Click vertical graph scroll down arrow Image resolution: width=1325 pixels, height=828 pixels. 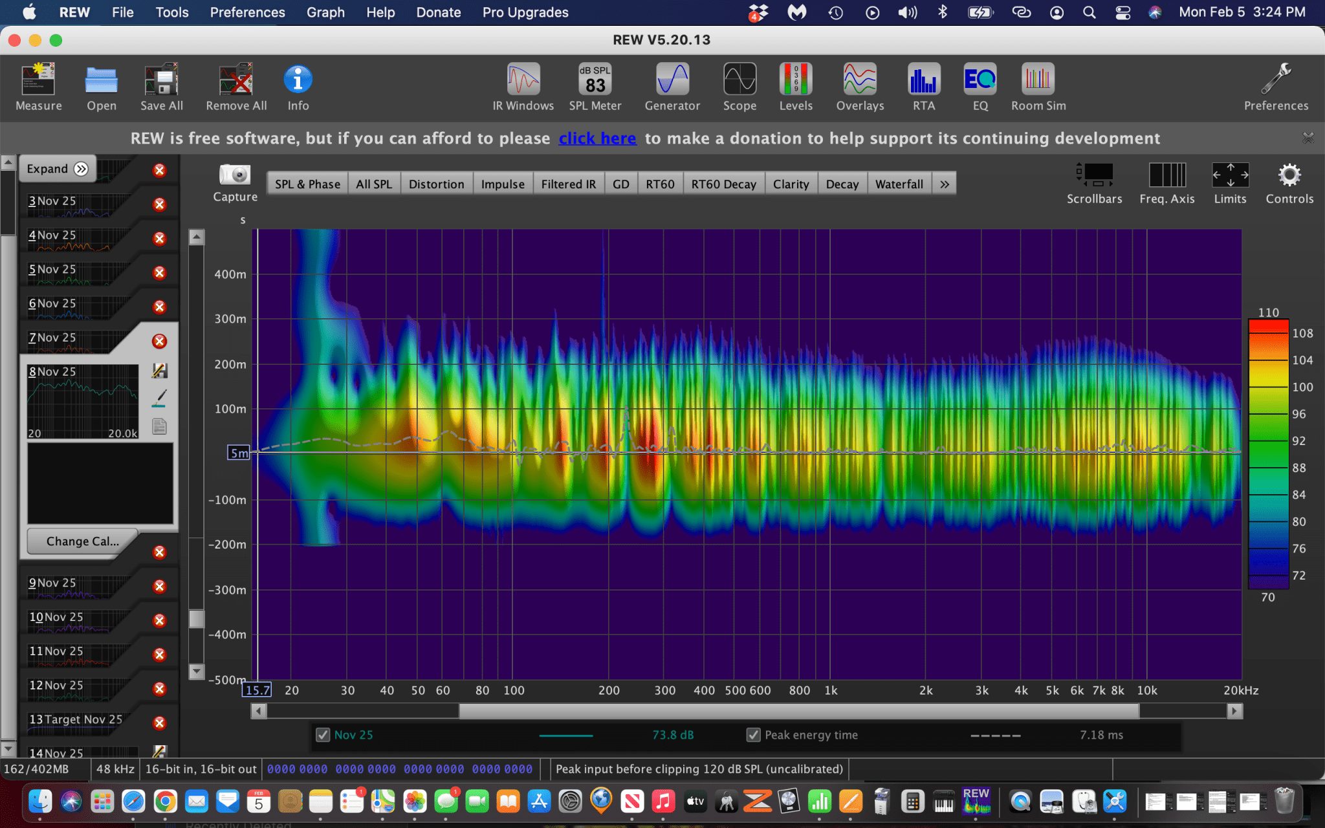(197, 671)
